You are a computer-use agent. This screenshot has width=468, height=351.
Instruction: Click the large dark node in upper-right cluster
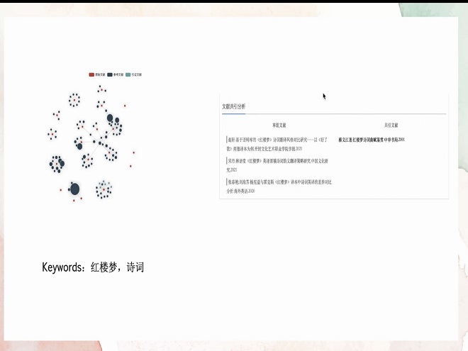[x=110, y=118]
